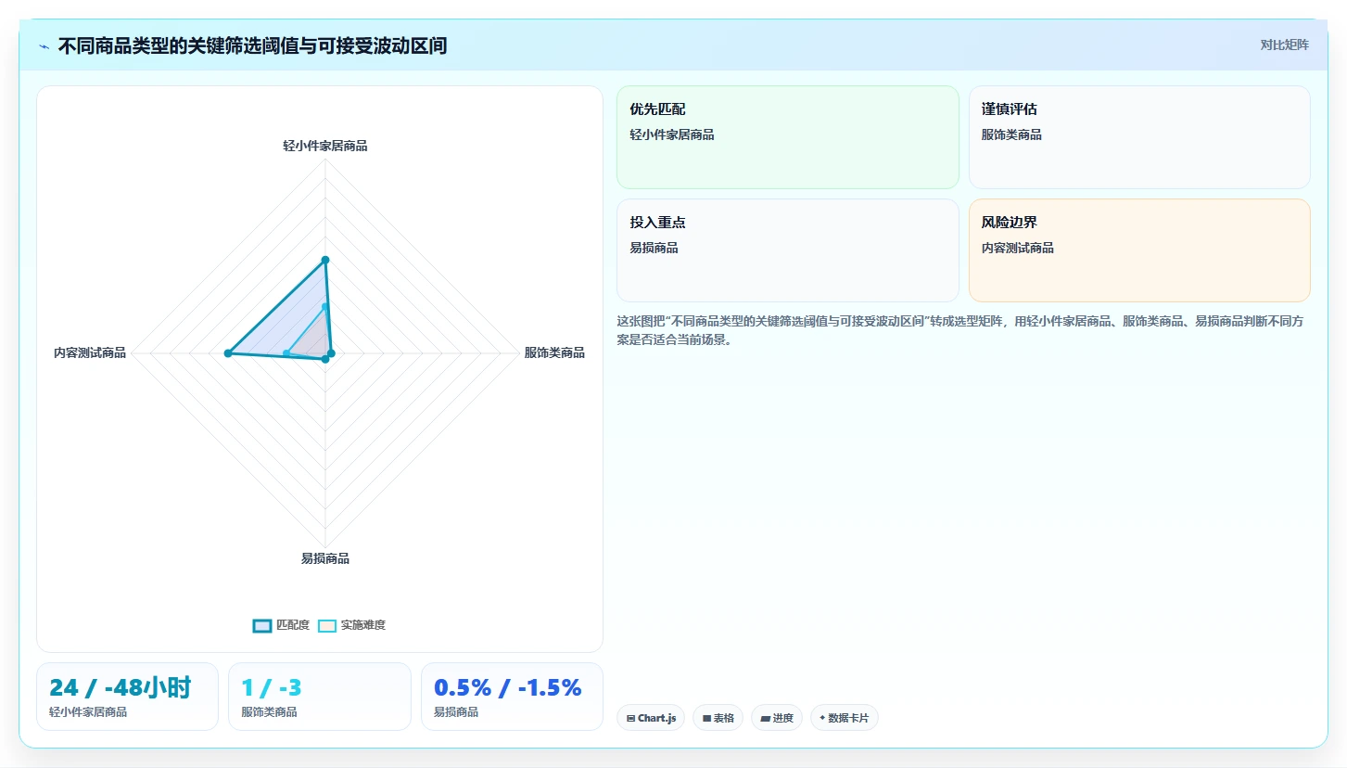1347x768 pixels.
Task: Click the 对比矩阵 label in header
Action: pos(1284,45)
